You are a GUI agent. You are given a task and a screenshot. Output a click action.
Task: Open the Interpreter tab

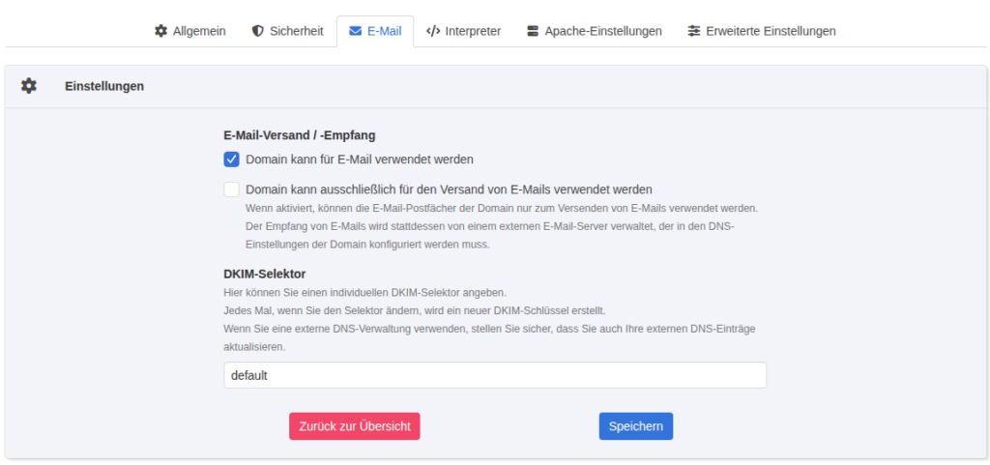tap(463, 31)
